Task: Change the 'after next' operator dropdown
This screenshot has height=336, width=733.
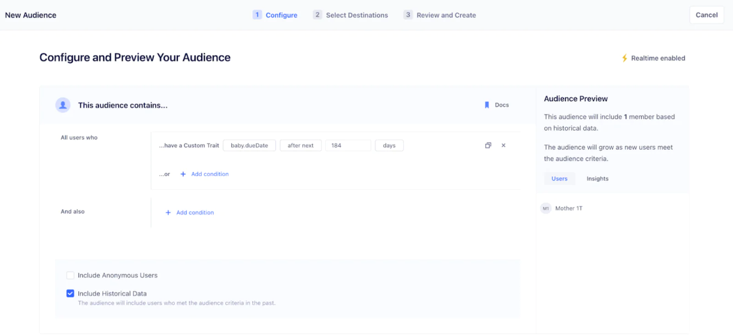Action: 301,146
